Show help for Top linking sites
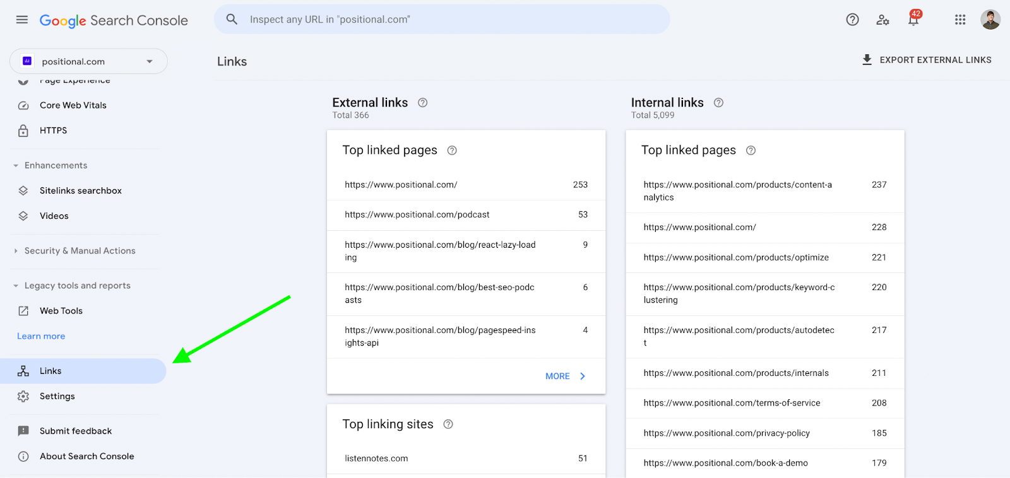Image resolution: width=1010 pixels, height=478 pixels. click(448, 424)
